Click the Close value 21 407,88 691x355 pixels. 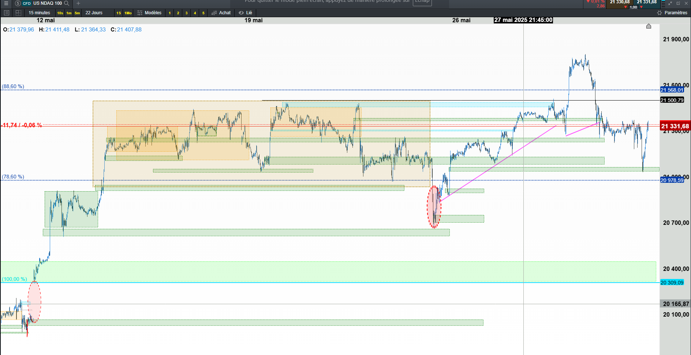129,30
